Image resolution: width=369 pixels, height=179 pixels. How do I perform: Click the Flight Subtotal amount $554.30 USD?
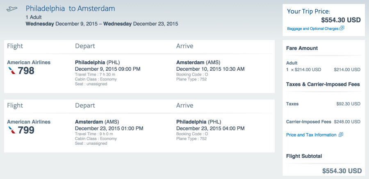[342, 171]
